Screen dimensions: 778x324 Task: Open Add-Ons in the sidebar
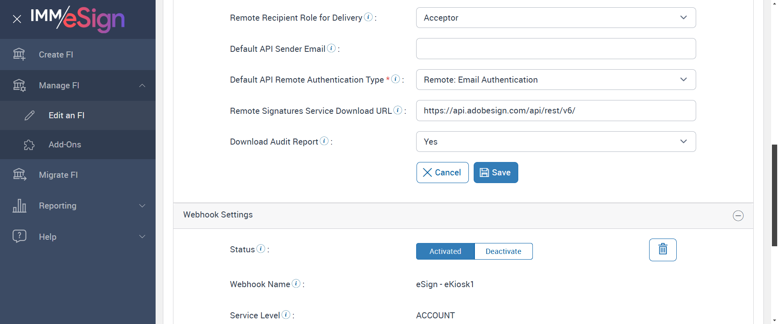(65, 145)
